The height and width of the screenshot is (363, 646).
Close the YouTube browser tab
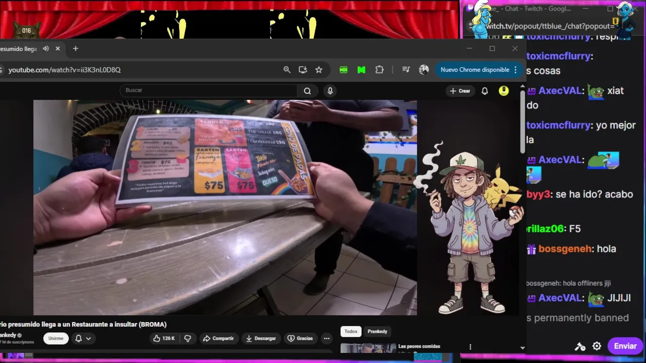(58, 48)
